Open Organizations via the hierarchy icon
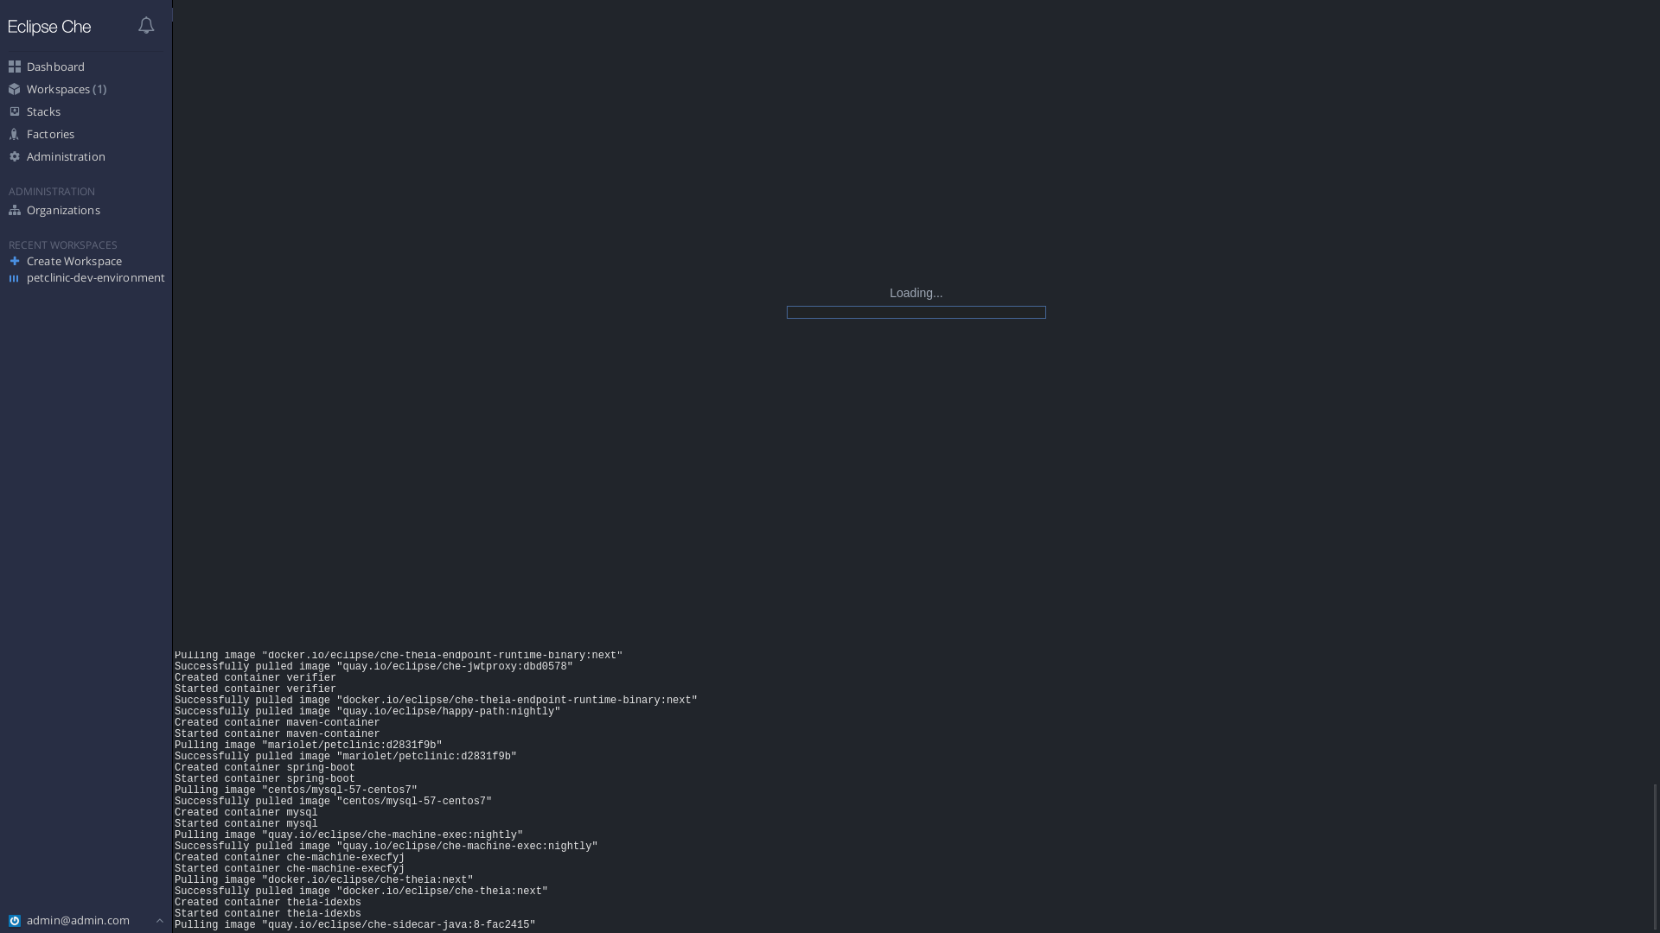Viewport: 1660px width, 933px height. [15, 210]
